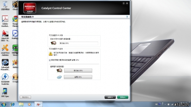Click the current active GPU text field
This screenshot has width=191, height=107.
[x=78, y=43]
